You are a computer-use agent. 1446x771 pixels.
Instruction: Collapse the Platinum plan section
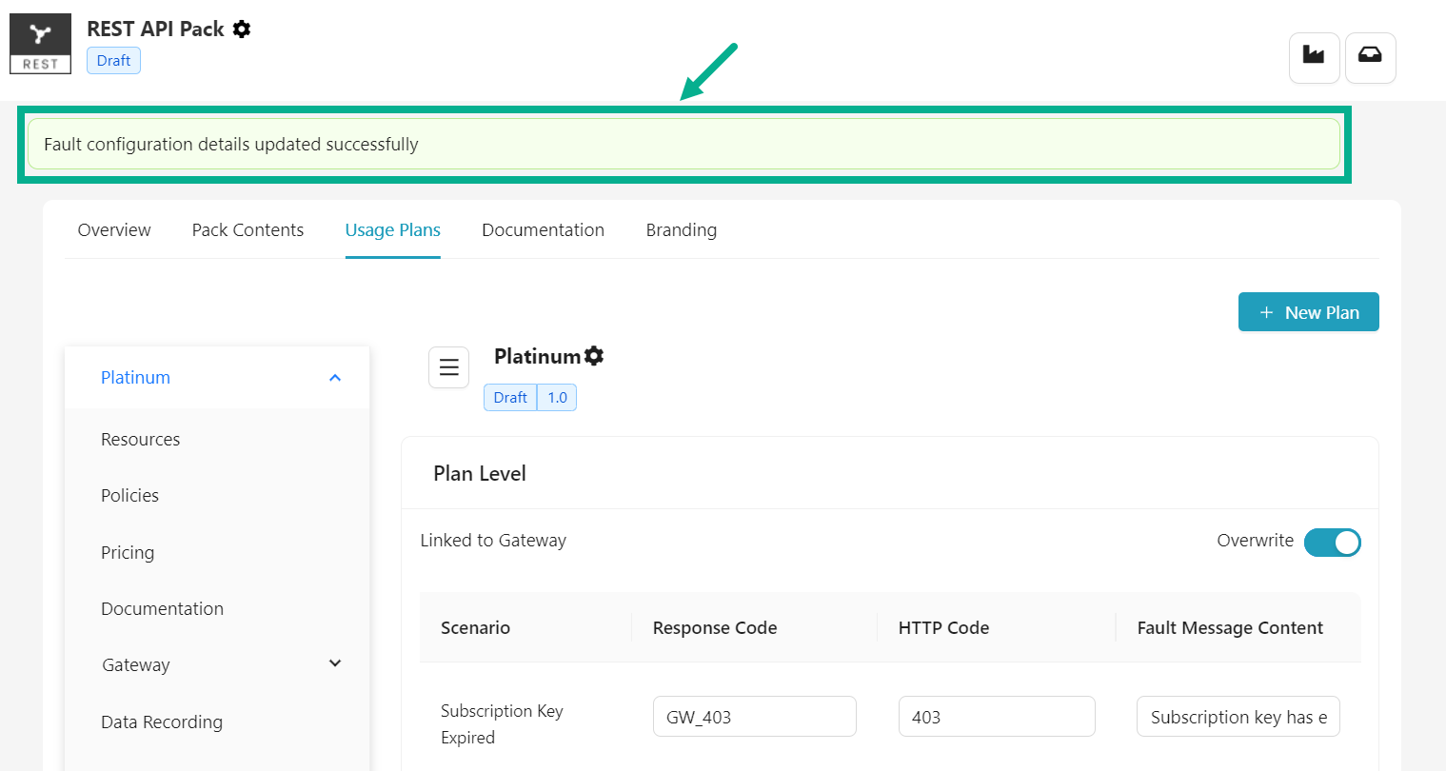(334, 378)
